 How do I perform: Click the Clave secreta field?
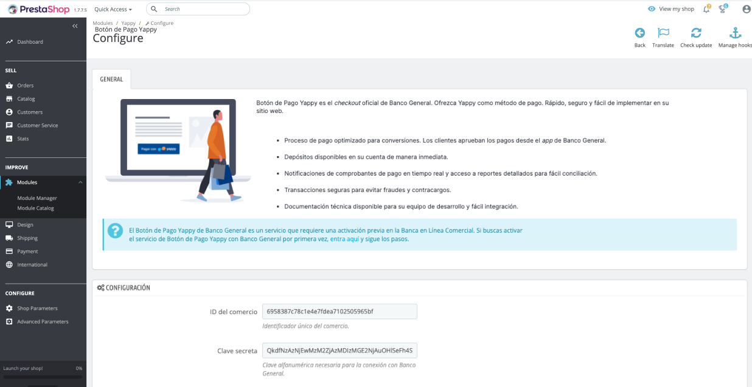click(339, 351)
